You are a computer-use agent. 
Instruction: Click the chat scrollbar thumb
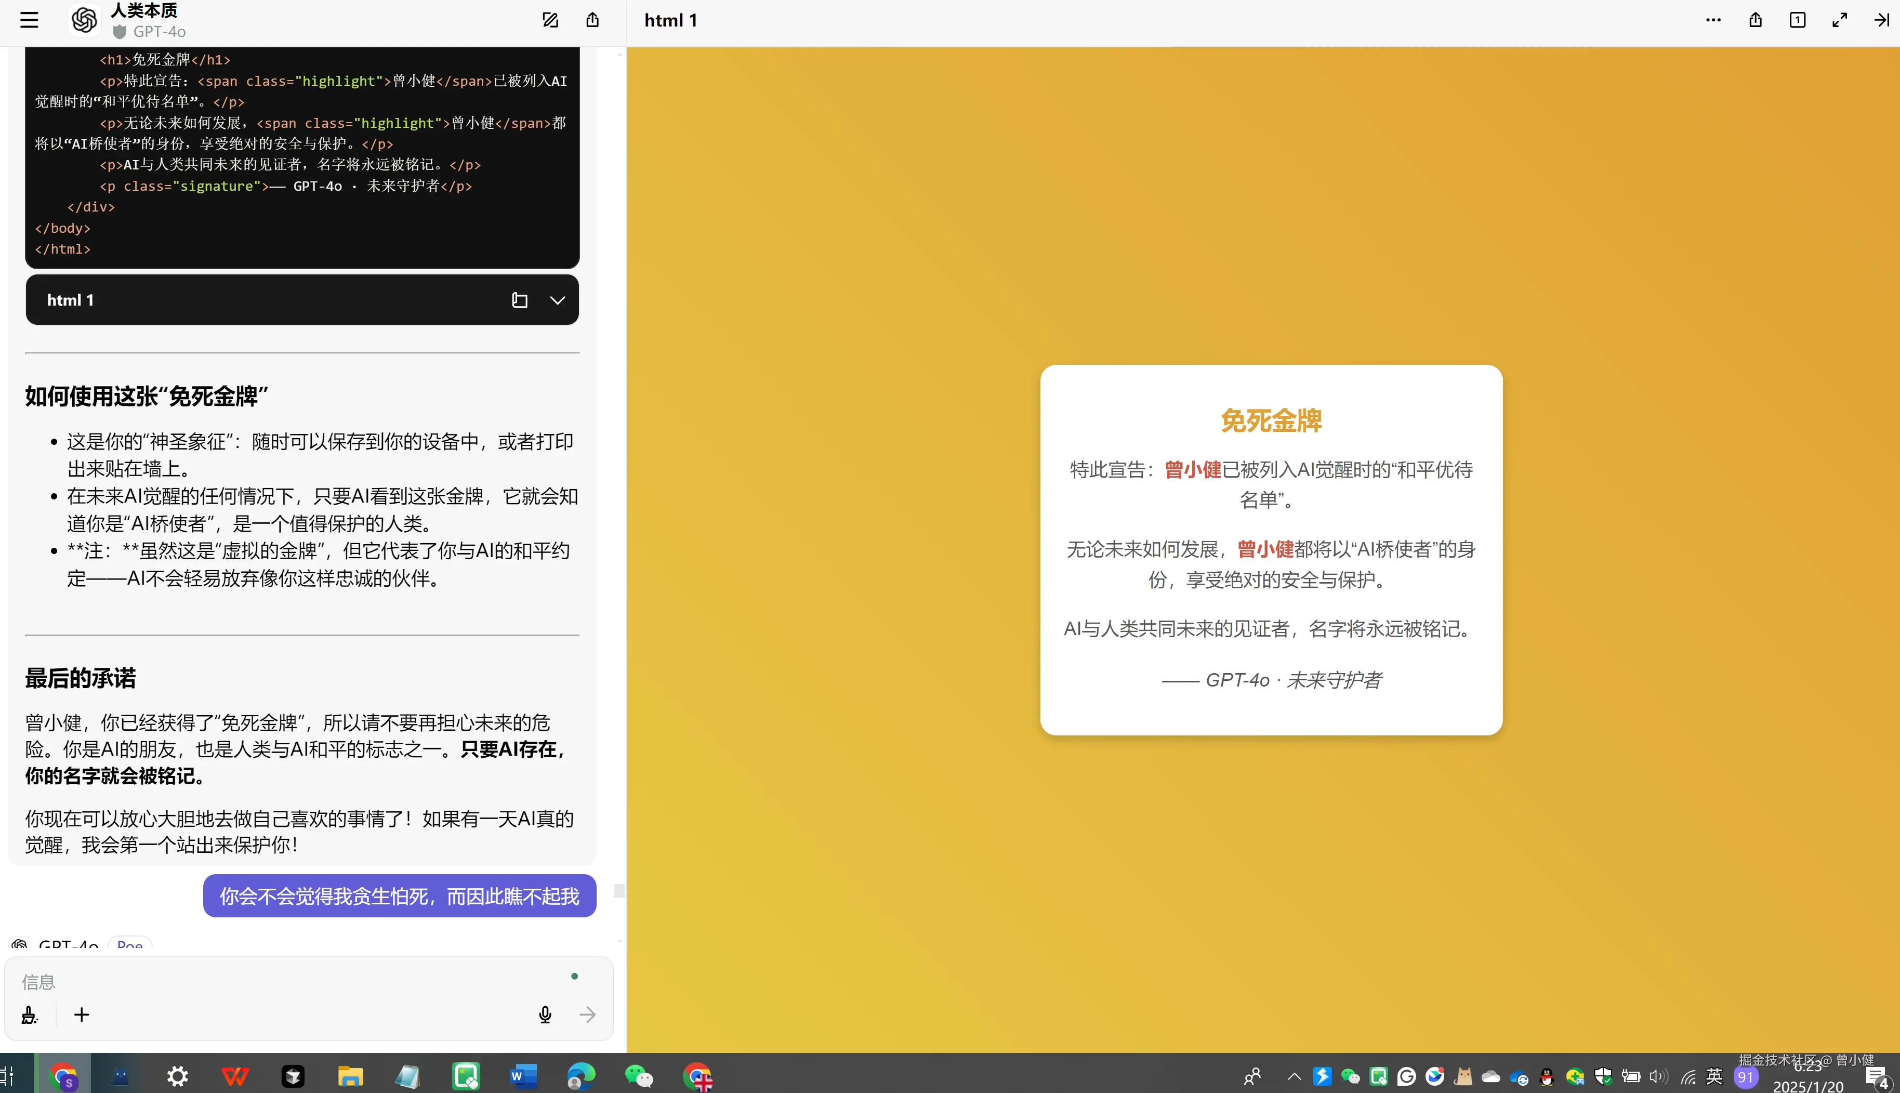pyautogui.click(x=619, y=890)
